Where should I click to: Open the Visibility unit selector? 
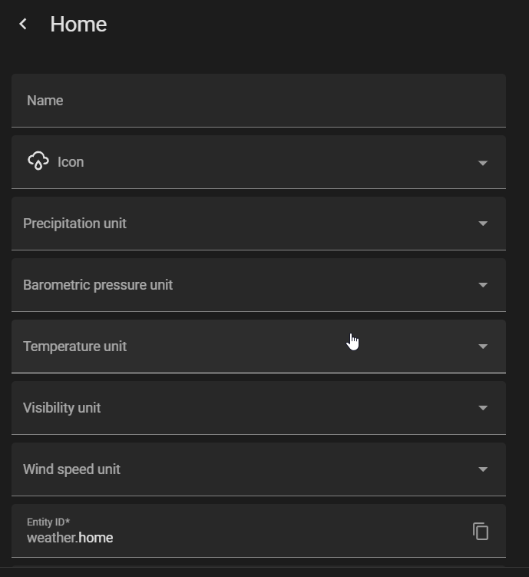259,408
